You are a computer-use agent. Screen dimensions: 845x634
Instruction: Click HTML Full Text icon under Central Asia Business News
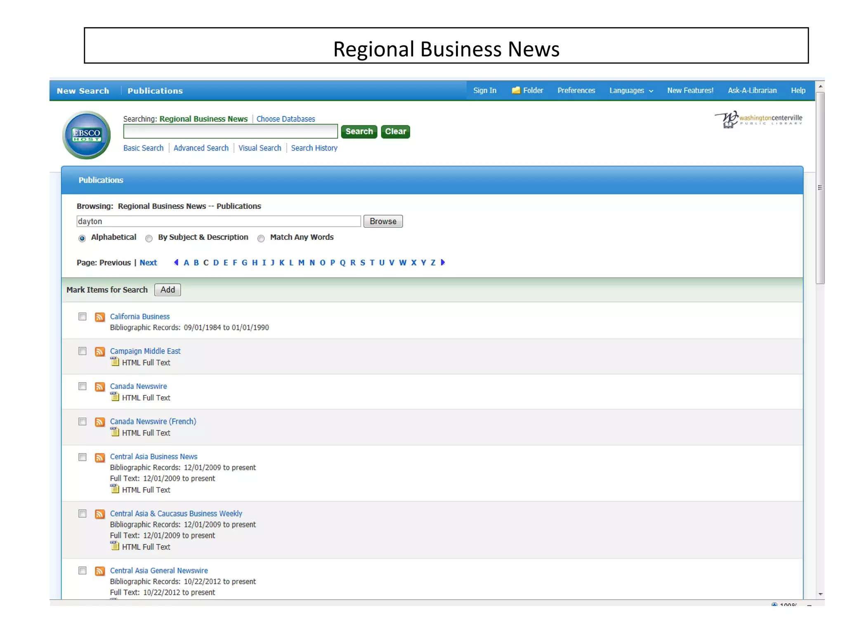(x=115, y=489)
